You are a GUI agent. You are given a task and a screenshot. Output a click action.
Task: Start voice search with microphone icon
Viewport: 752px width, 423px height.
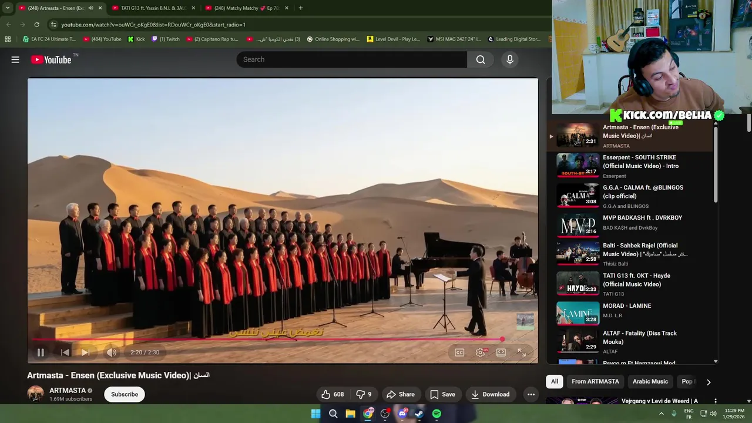click(x=510, y=59)
